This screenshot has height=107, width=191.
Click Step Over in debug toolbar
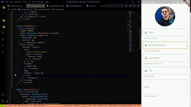coord(114,6)
